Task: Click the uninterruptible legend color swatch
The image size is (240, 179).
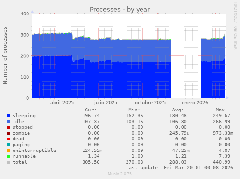Action: tap(8, 151)
